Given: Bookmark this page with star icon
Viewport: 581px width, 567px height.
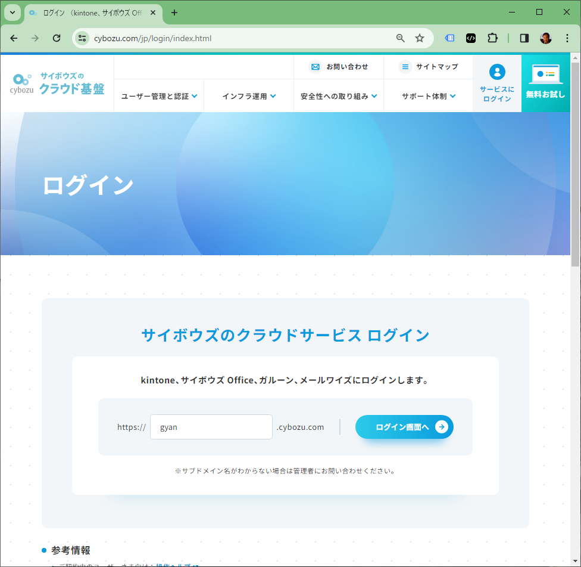Looking at the screenshot, I should (420, 38).
